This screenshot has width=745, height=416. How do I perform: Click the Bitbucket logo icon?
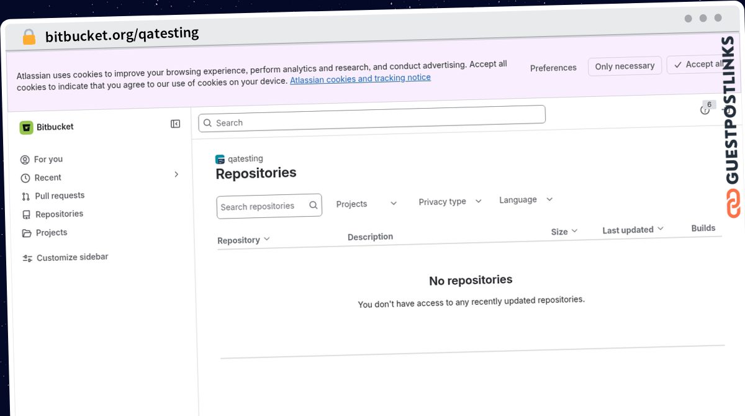coord(26,128)
